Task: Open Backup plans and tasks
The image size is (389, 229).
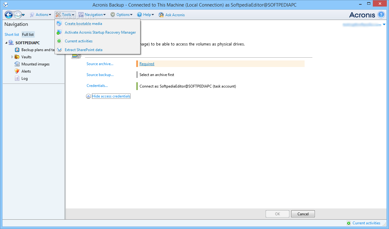Action: (x=38, y=50)
